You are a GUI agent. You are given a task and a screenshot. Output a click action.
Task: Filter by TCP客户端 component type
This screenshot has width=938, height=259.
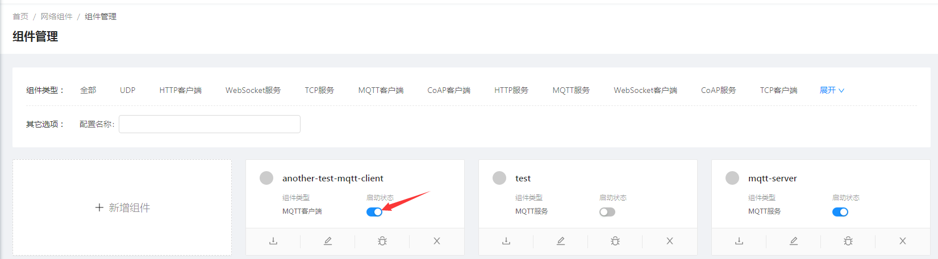778,90
